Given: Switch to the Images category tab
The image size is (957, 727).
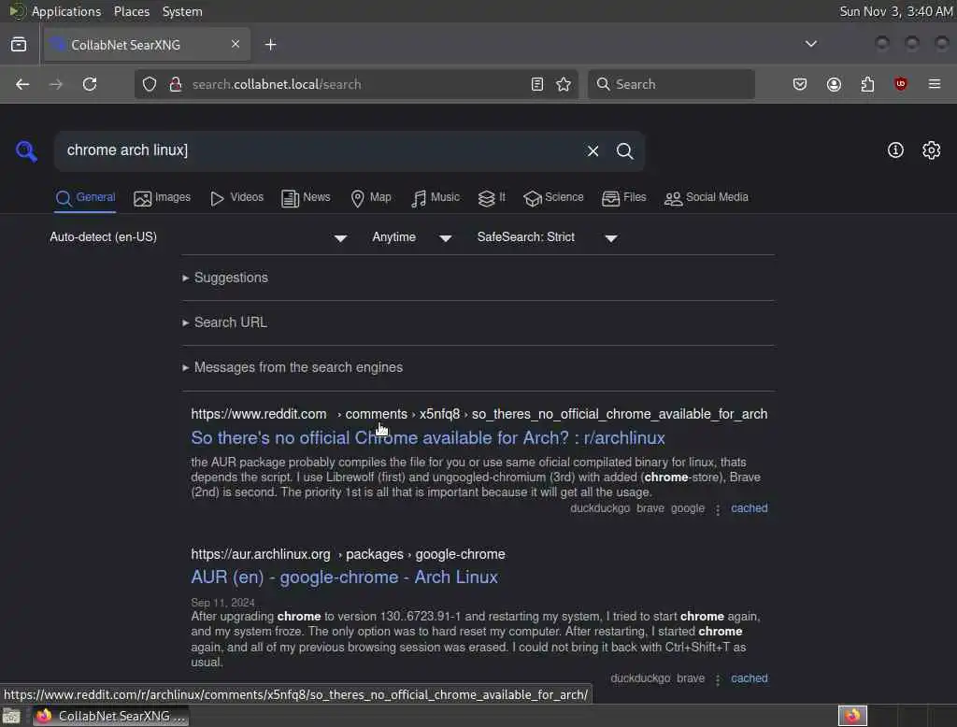Looking at the screenshot, I should [x=163, y=198].
